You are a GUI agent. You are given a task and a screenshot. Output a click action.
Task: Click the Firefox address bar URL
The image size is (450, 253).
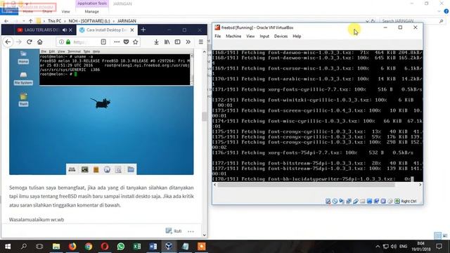[x=79, y=42]
